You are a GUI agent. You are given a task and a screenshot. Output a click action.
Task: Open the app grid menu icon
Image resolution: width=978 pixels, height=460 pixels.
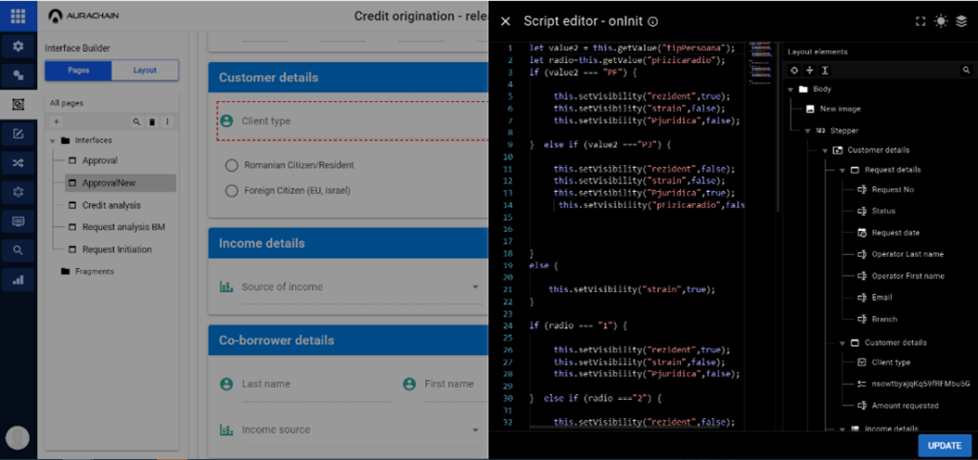click(18, 16)
